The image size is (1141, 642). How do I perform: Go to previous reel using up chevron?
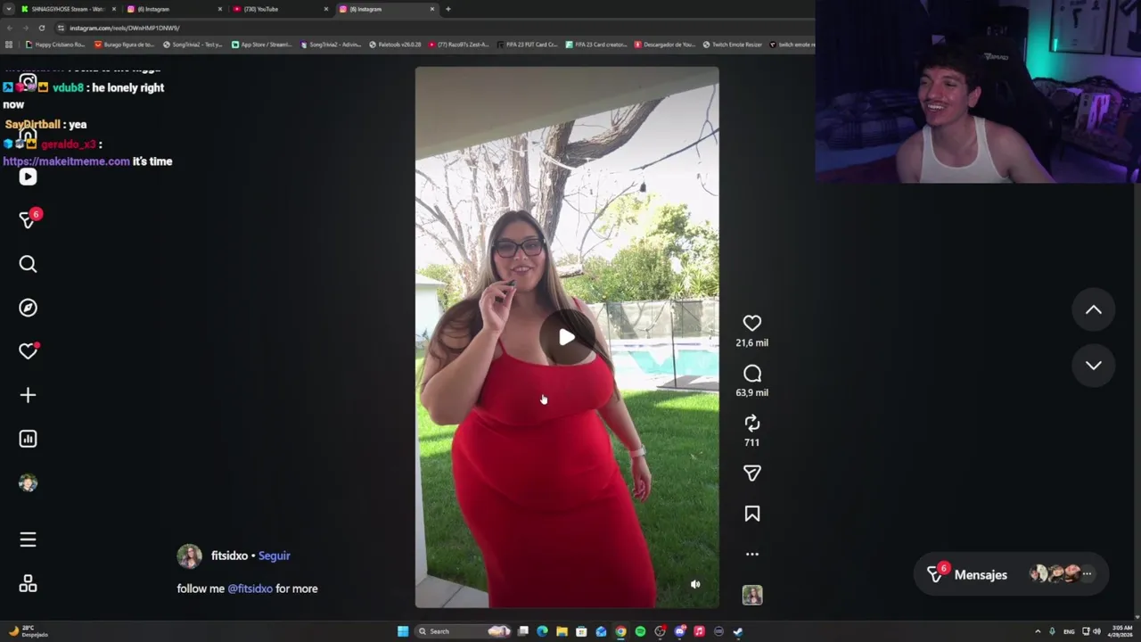click(1094, 310)
